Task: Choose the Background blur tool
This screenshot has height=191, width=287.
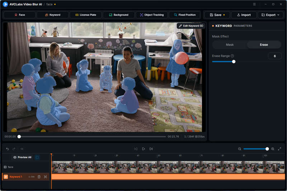Action: [x=119, y=15]
